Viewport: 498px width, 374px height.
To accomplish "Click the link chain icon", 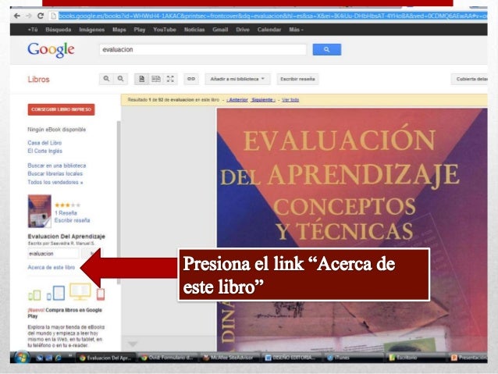I will (191, 79).
